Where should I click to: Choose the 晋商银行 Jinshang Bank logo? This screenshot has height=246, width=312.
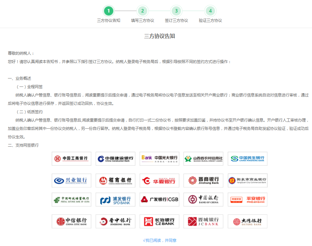203,180
